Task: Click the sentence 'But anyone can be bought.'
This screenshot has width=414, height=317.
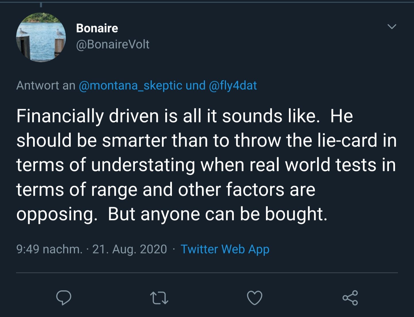Action: pos(218,214)
